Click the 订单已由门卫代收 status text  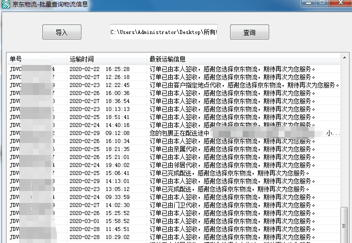pyautogui.click(x=174, y=205)
